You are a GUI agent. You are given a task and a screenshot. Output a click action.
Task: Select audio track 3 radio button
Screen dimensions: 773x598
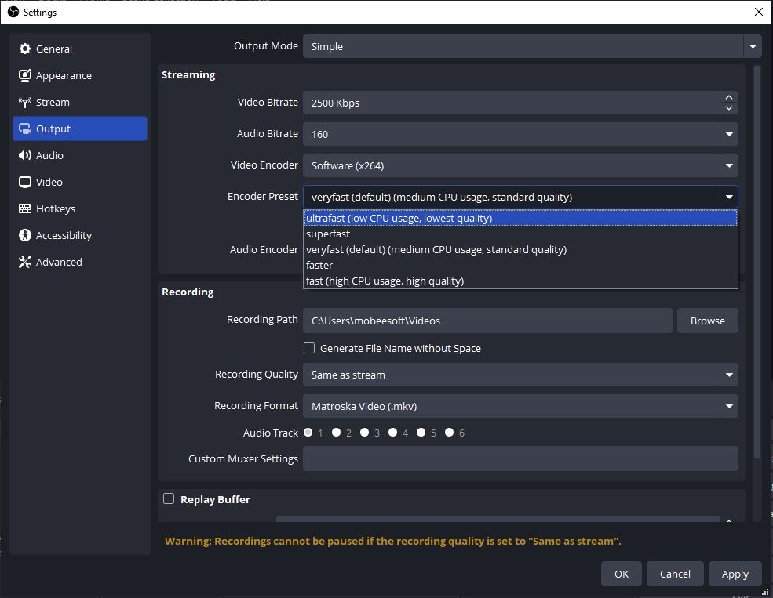point(365,432)
